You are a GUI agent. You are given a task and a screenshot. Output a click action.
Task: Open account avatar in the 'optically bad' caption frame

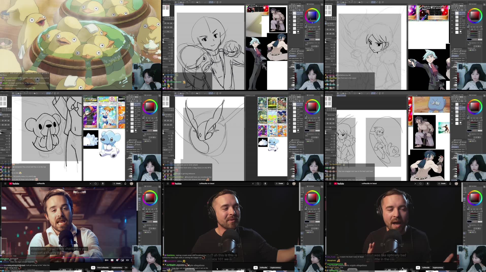click(456, 184)
